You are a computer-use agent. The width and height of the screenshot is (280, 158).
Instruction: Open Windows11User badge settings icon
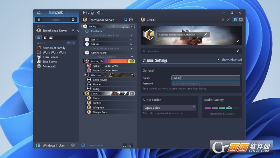click(73, 145)
